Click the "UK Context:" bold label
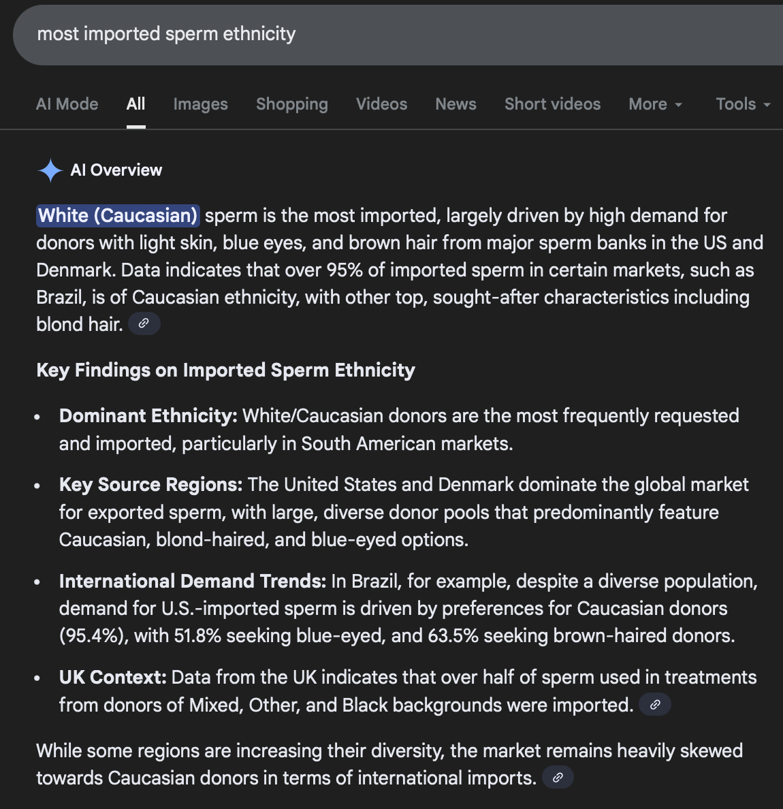This screenshot has height=809, width=783. pos(112,677)
